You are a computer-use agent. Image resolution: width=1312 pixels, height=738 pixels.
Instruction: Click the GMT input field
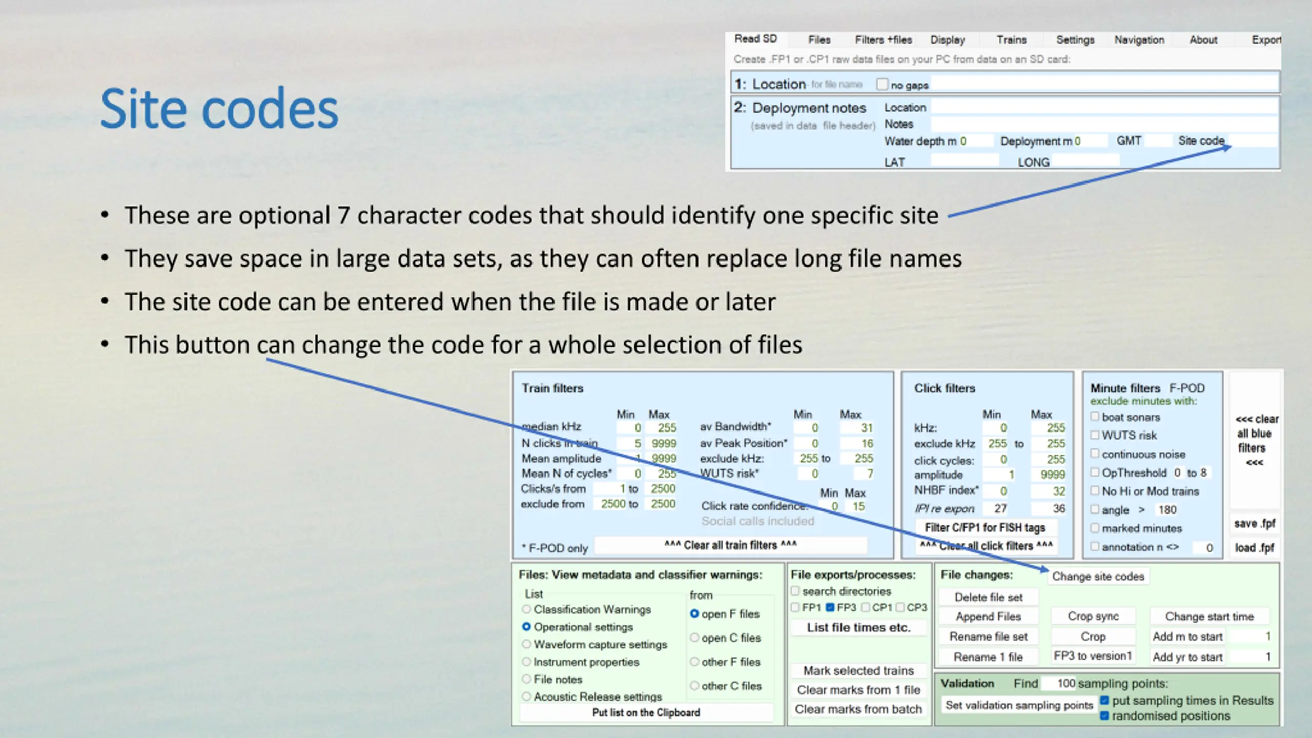click(x=1158, y=140)
